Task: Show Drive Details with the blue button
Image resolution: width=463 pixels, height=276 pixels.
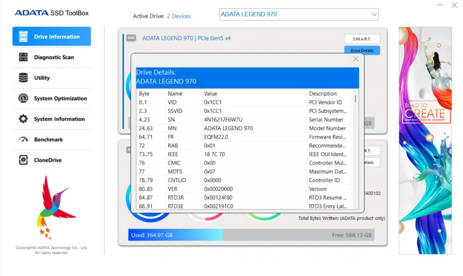Action: (362, 50)
